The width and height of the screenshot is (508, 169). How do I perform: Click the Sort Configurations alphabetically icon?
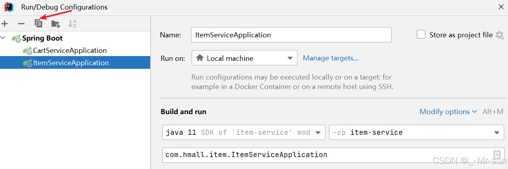click(x=72, y=24)
